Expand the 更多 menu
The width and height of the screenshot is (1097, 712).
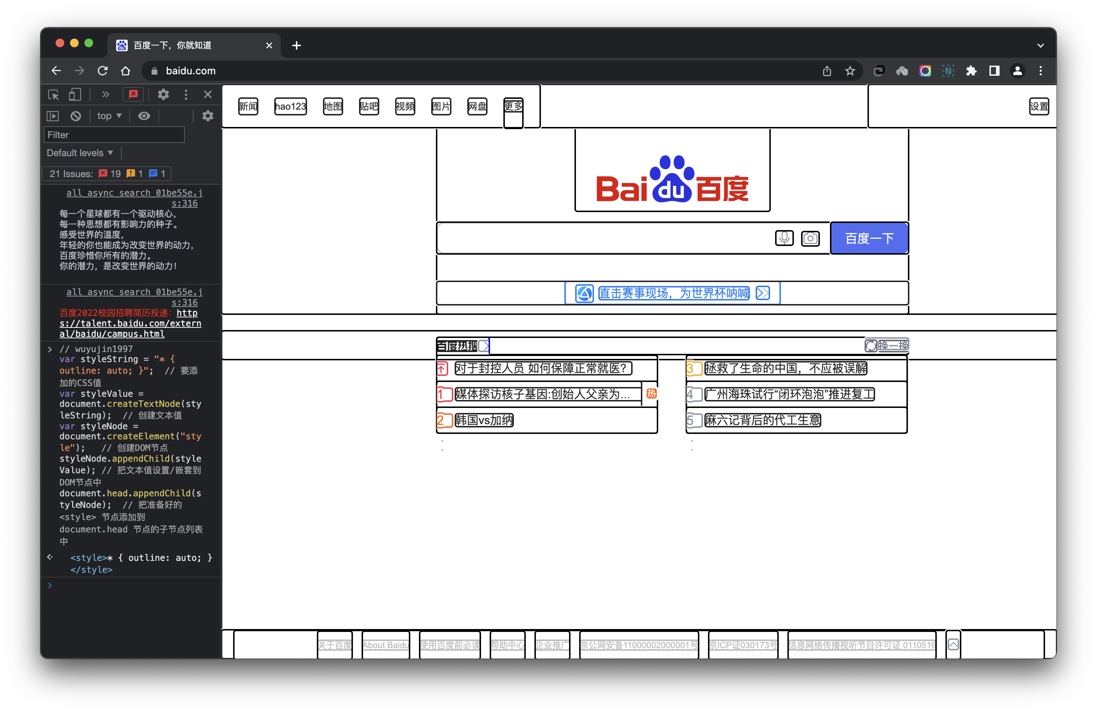[513, 106]
